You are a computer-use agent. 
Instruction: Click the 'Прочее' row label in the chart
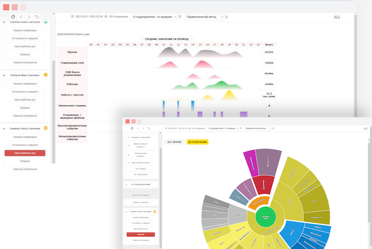(x=72, y=52)
